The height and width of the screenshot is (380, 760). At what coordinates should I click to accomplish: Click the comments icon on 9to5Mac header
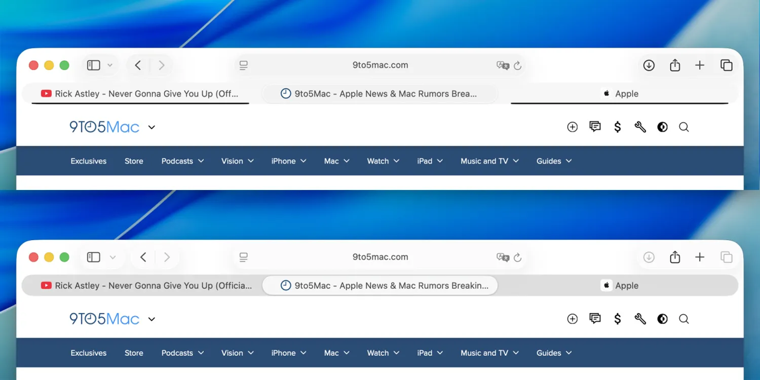[x=595, y=127]
